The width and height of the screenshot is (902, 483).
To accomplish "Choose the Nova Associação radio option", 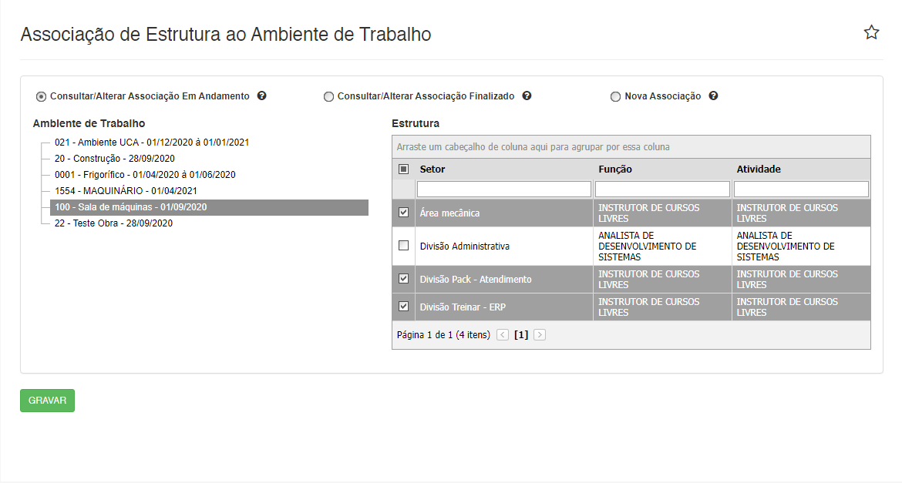I will point(615,97).
